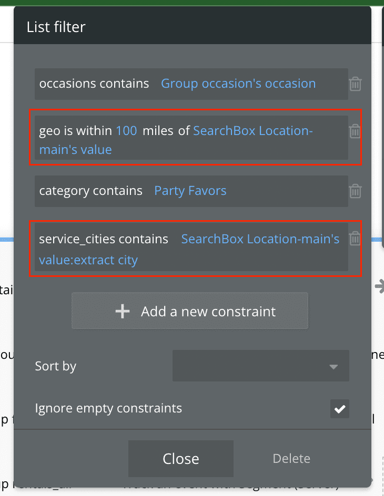Click the Delete button
384x496 pixels.
pos(291,458)
